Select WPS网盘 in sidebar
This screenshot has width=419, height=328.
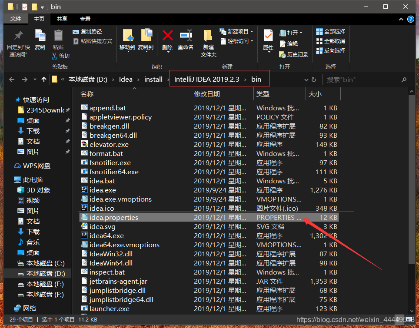32,166
